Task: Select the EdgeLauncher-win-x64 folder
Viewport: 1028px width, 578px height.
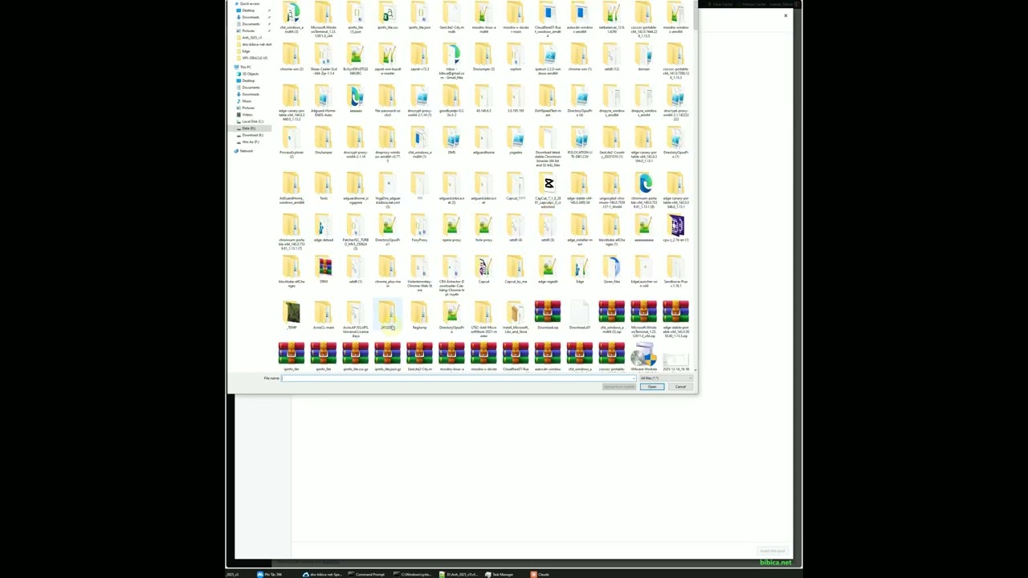Action: click(x=644, y=271)
